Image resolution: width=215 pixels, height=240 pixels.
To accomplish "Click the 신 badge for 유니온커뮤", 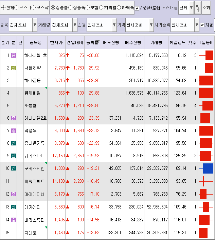I will pos(14,143).
